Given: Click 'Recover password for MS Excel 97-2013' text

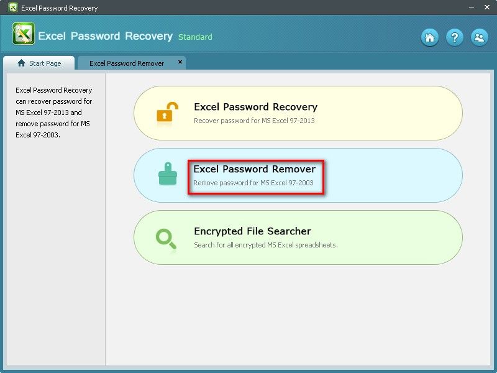Looking at the screenshot, I should point(254,121).
